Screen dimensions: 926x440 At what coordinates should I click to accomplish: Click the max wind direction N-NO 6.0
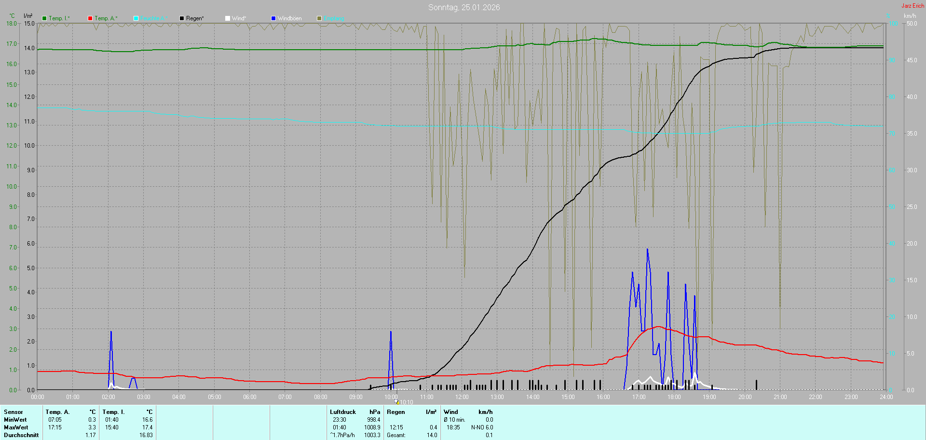pyautogui.click(x=482, y=427)
